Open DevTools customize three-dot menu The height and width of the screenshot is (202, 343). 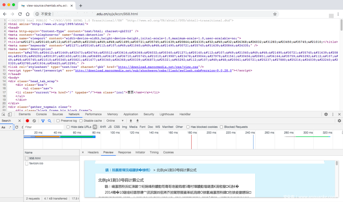click(333, 114)
